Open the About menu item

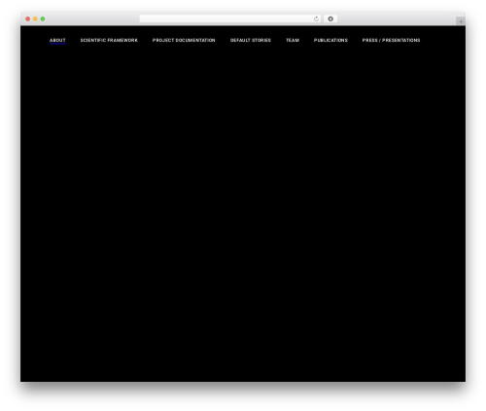point(57,40)
